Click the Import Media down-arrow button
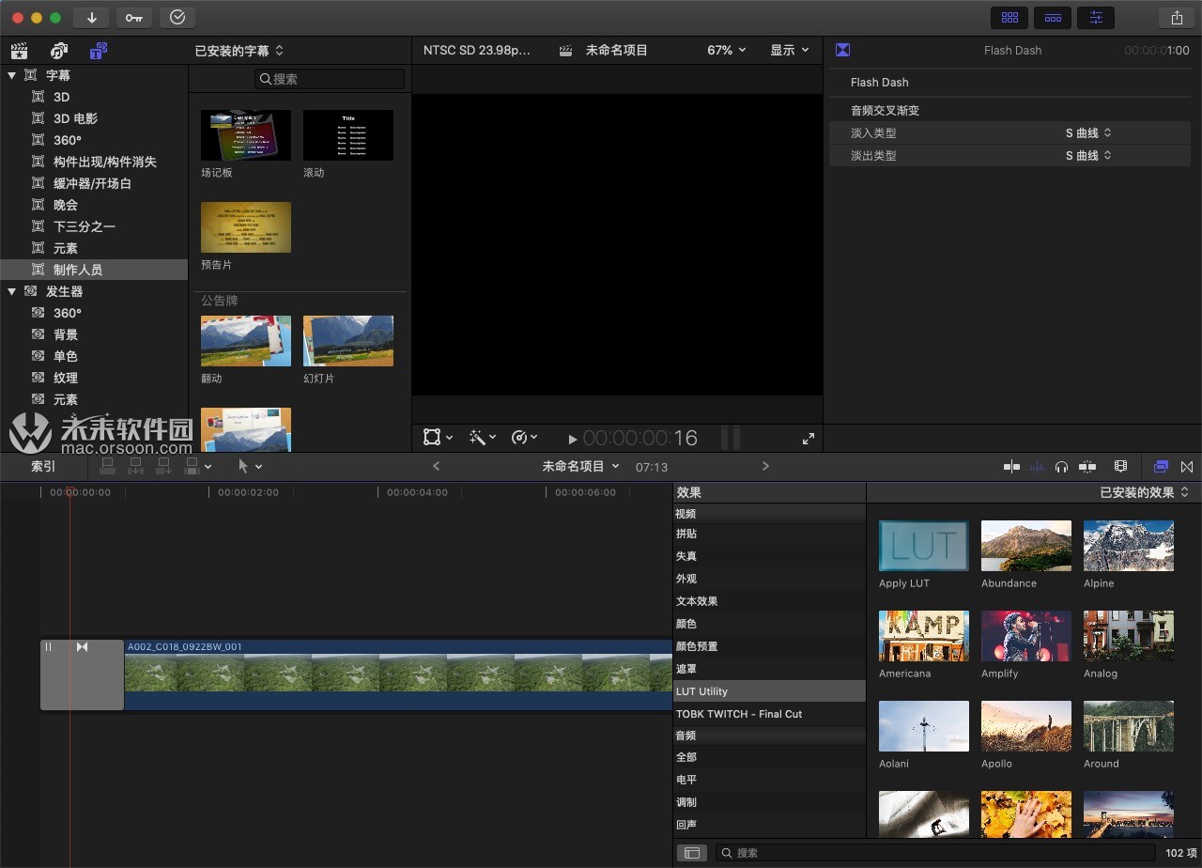 (91, 17)
